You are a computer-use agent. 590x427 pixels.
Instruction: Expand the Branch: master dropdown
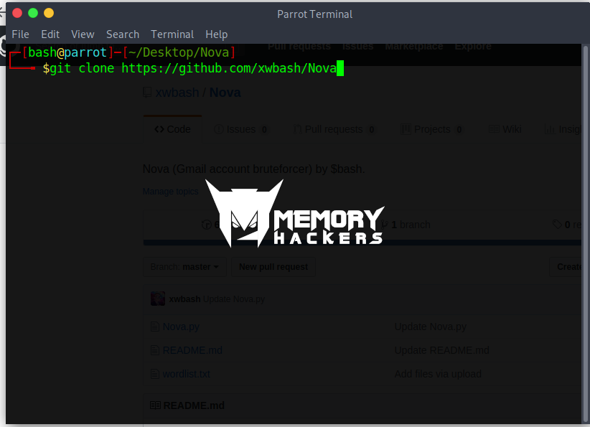[x=184, y=267]
